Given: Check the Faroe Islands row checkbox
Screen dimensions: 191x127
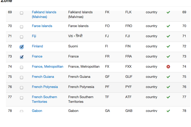Looking at the screenshot, I should pos(22,27).
